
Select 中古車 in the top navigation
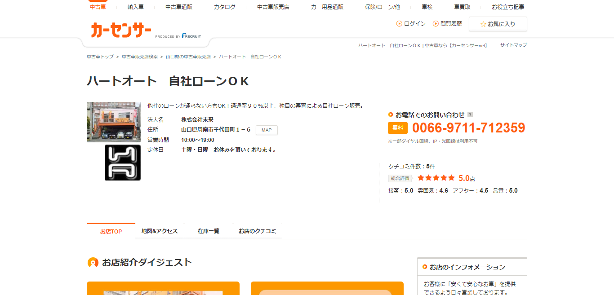[x=98, y=7]
